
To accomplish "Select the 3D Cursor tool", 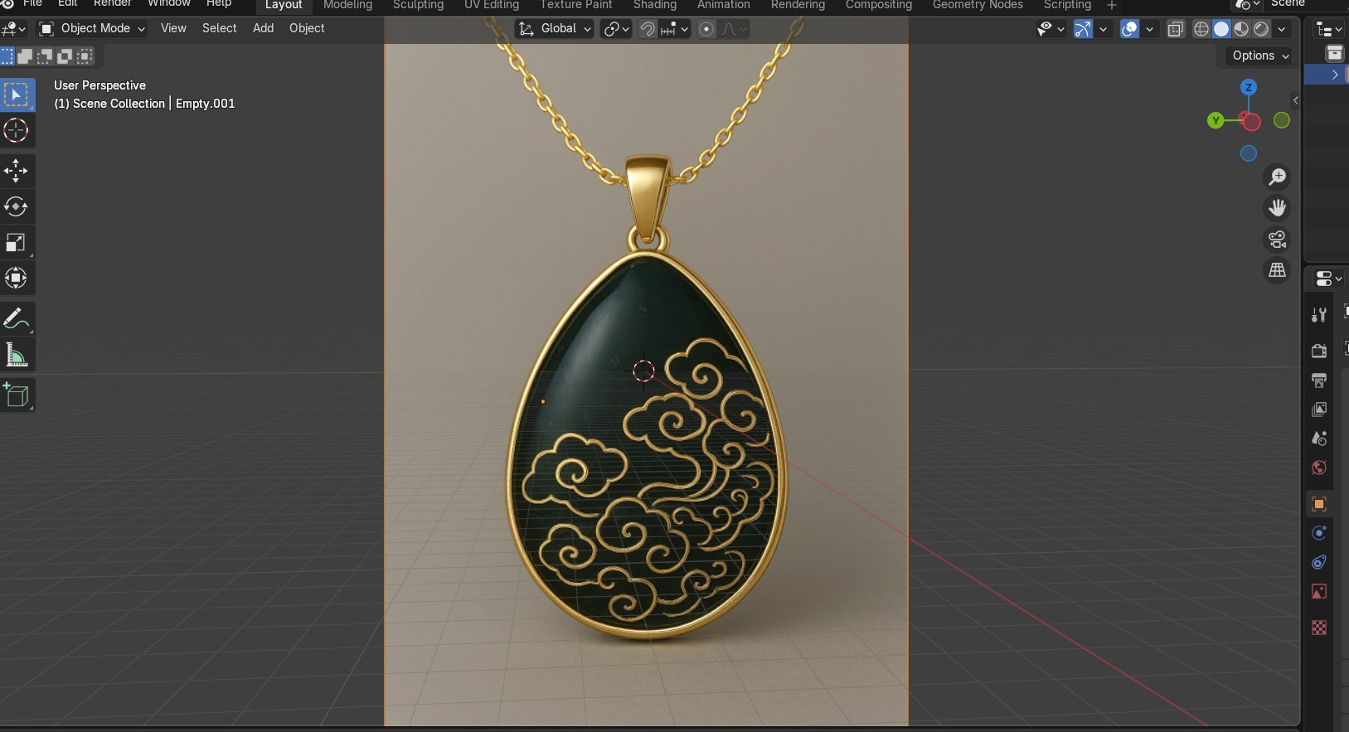I will [17, 131].
